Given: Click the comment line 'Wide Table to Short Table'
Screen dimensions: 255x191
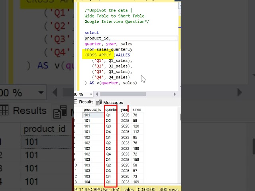Looking at the screenshot, I should [114, 16].
